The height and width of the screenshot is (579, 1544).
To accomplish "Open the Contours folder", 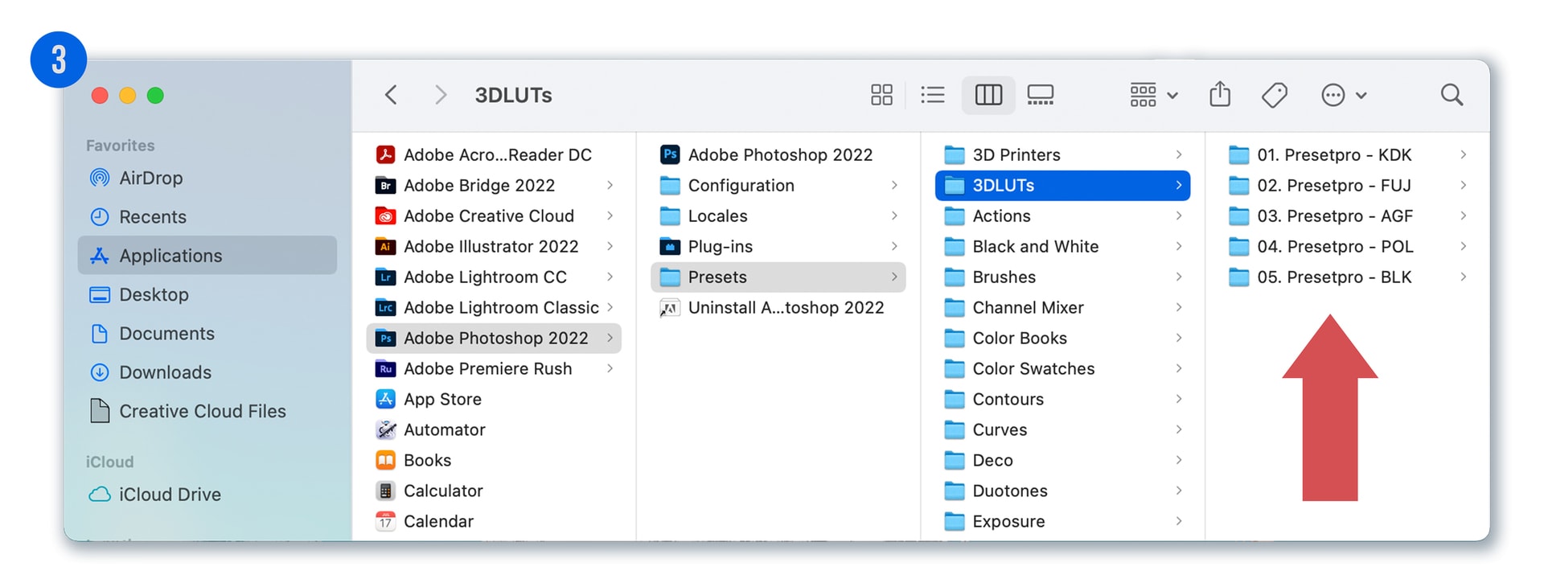I will coord(1063,399).
